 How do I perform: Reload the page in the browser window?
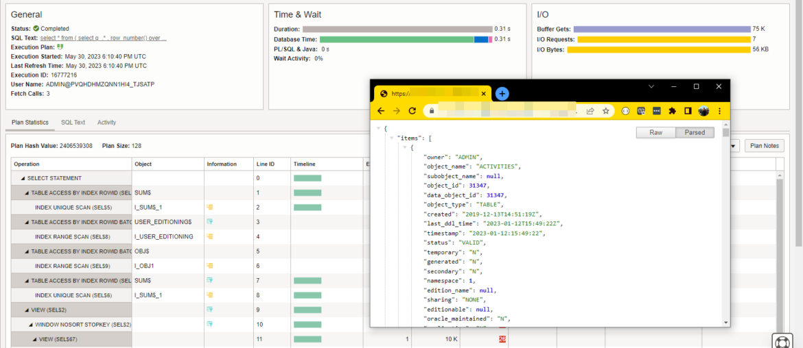[x=412, y=111]
